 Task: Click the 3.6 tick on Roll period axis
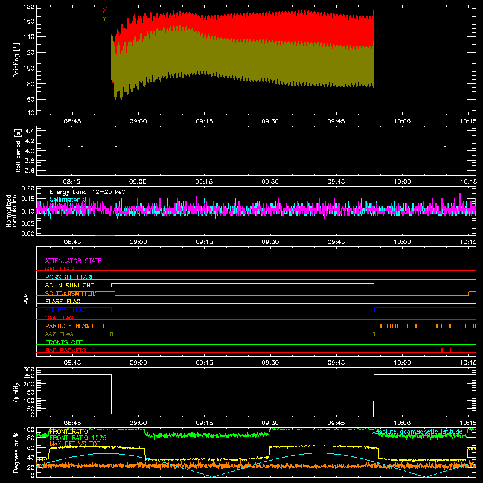click(x=30, y=170)
